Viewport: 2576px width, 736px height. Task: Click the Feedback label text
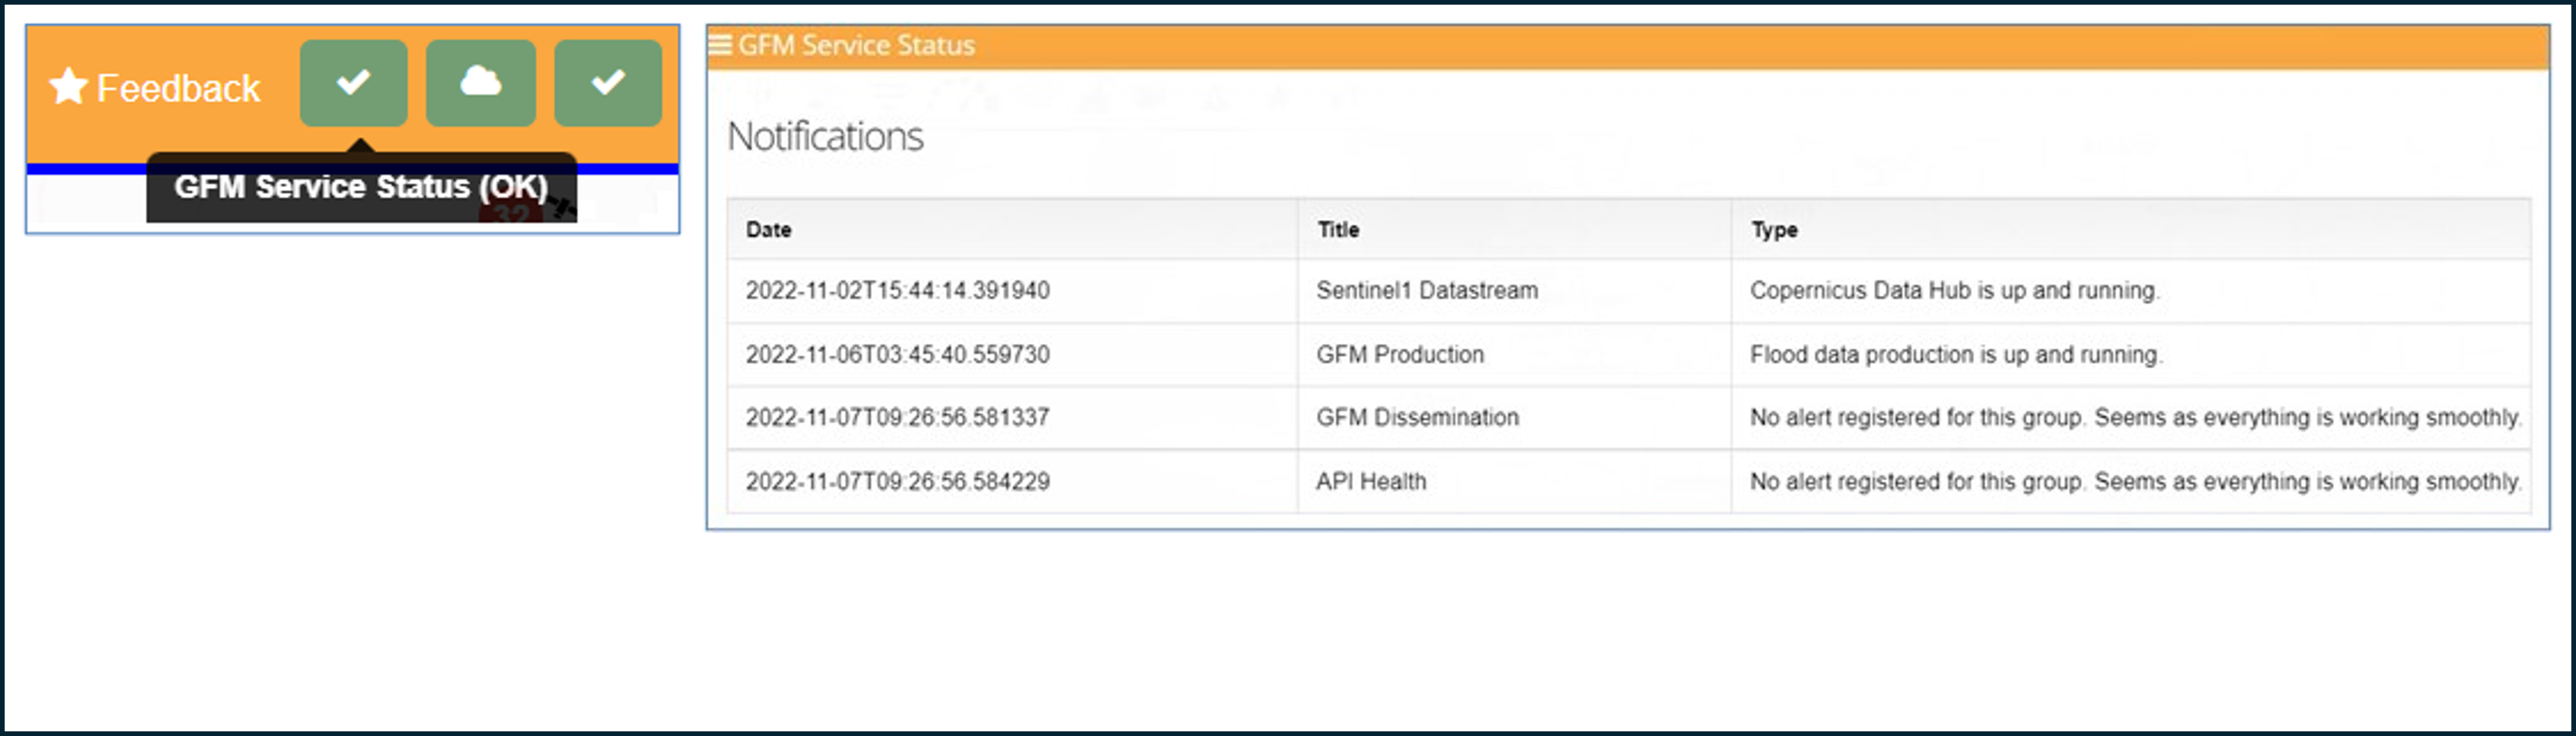178,88
